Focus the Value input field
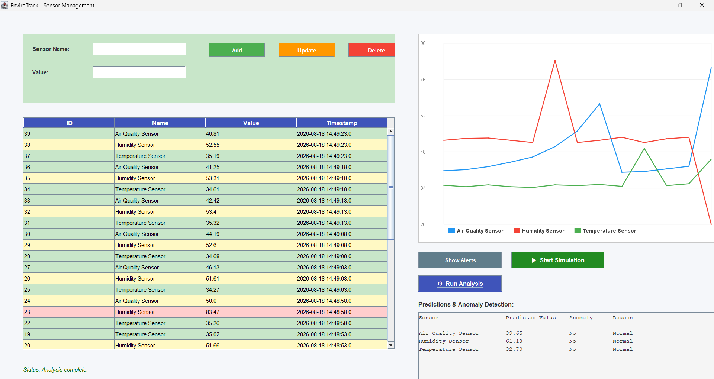 (x=139, y=72)
